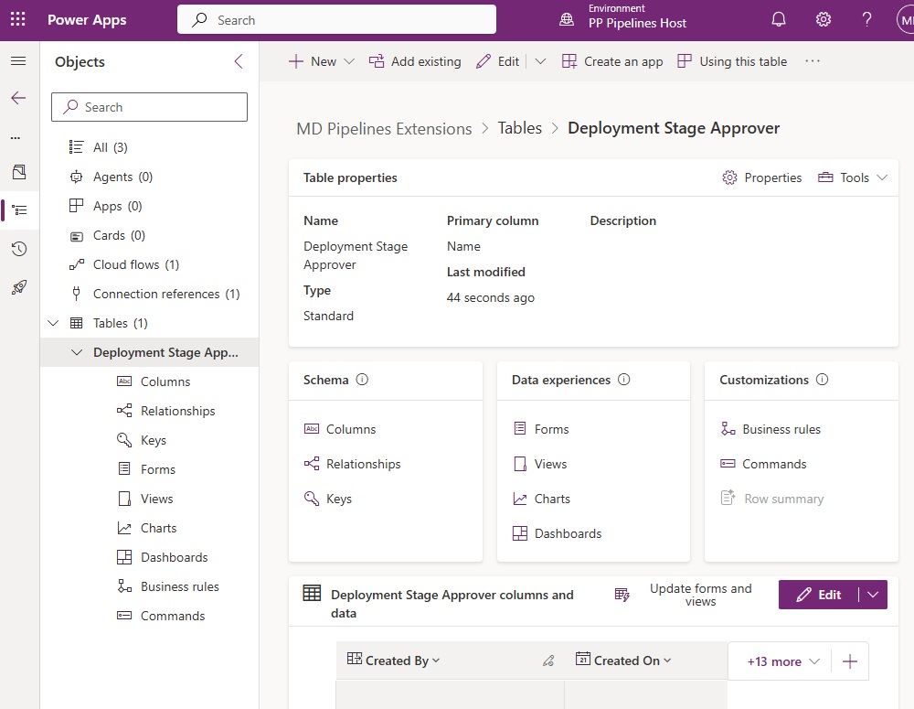
Task: Go back using the left arrow
Action: coord(18,98)
